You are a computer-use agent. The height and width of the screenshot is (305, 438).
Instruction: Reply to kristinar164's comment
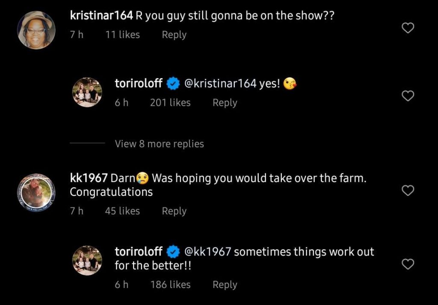click(174, 35)
